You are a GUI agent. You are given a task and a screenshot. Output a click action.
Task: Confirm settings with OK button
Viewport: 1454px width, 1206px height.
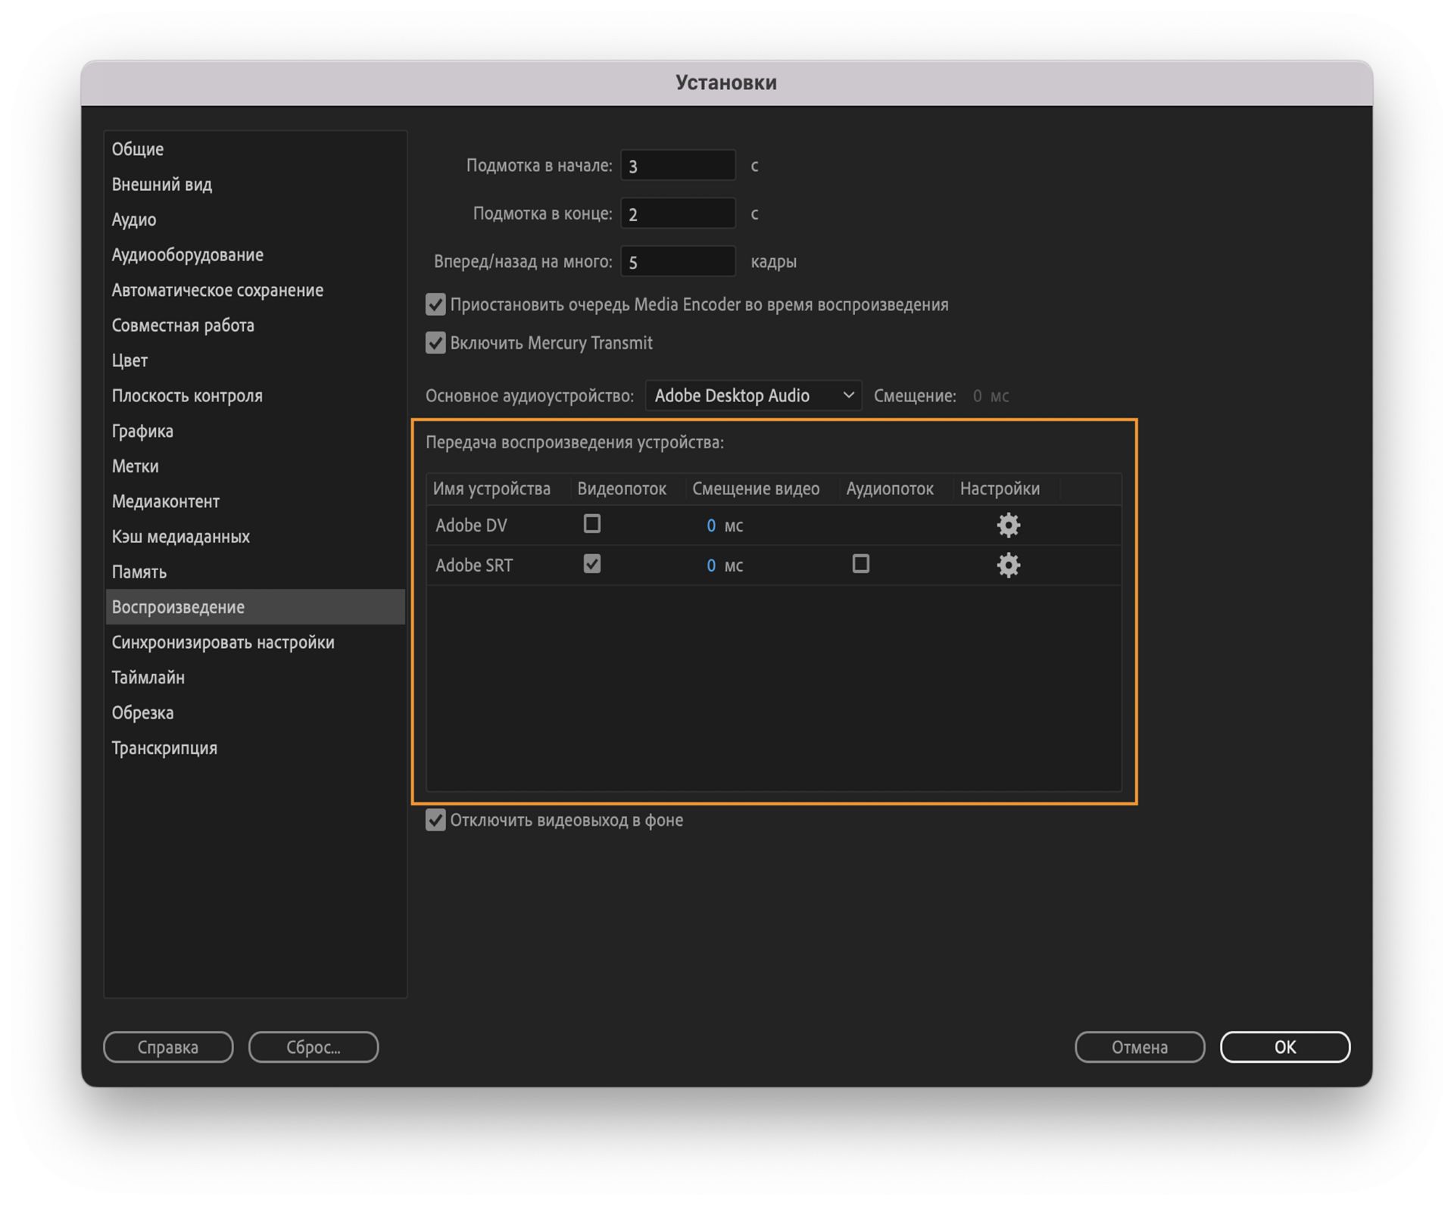[x=1284, y=1047]
